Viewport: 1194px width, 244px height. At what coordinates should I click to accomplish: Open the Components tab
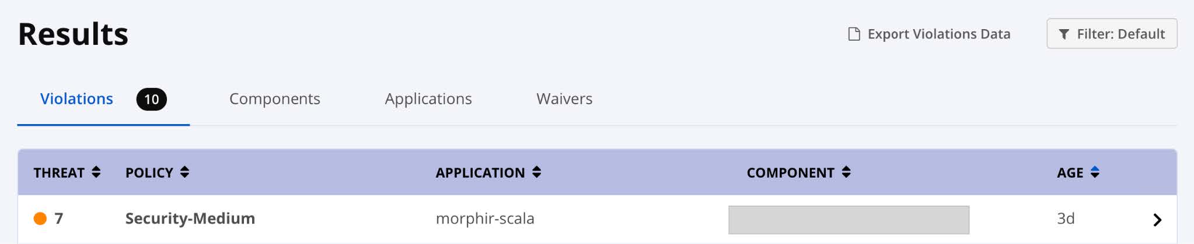(274, 99)
